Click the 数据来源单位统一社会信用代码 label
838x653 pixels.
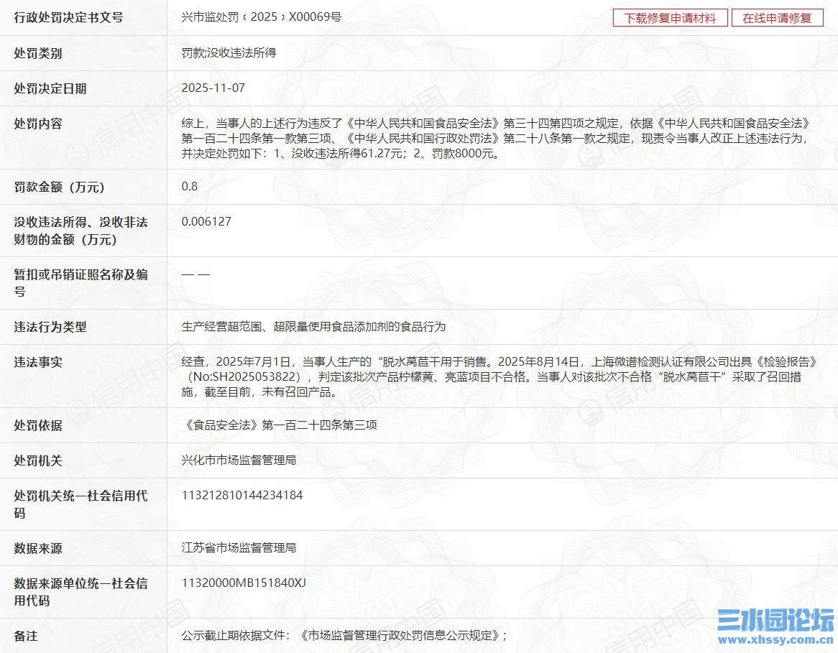point(80,592)
